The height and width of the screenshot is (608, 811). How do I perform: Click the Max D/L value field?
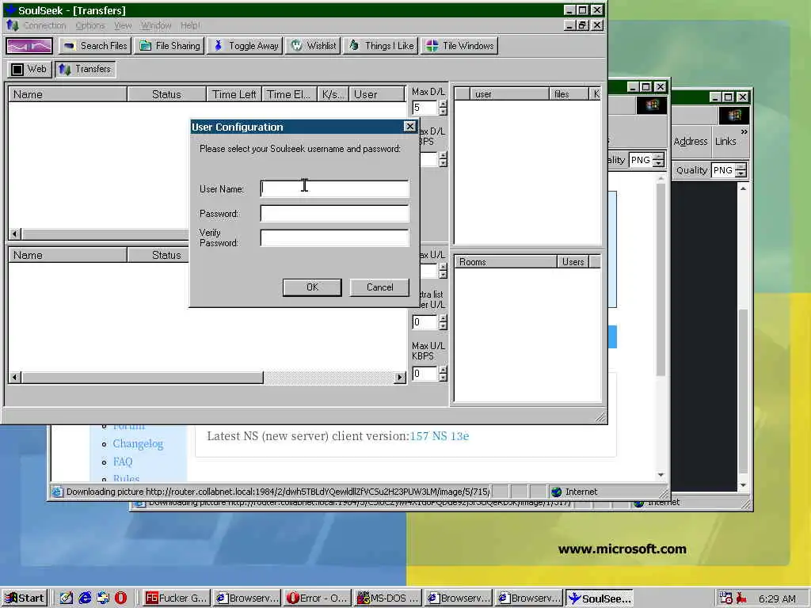[x=425, y=108]
